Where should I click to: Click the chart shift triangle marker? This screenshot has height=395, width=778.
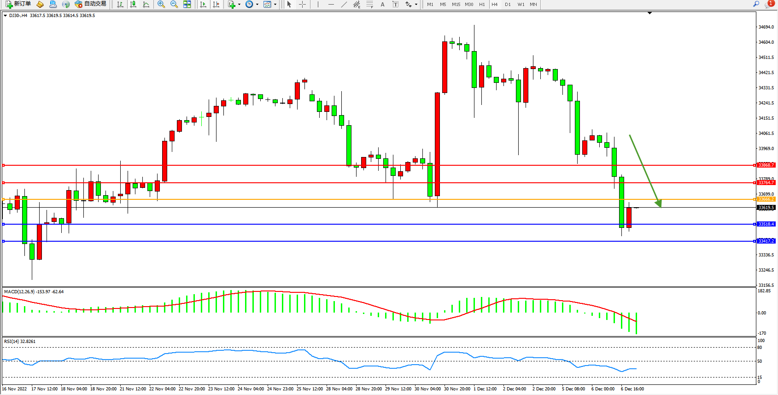click(x=649, y=13)
